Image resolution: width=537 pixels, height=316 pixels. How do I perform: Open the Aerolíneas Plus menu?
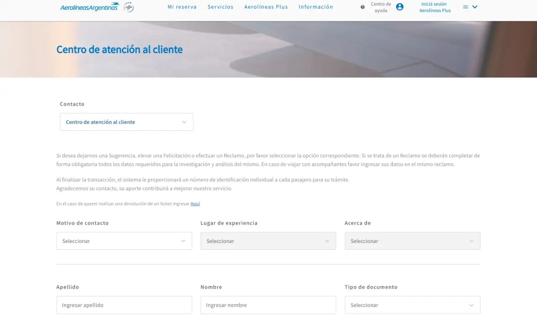point(266,7)
